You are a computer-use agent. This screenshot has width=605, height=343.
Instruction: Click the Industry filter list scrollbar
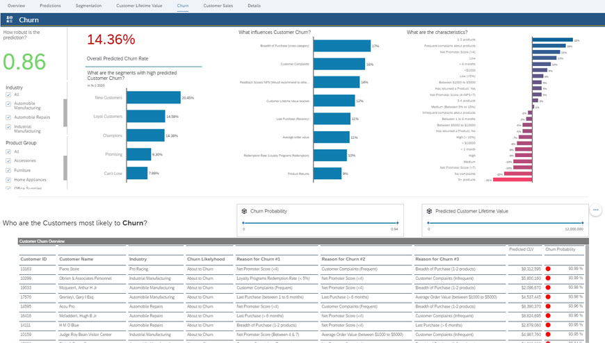click(65, 112)
